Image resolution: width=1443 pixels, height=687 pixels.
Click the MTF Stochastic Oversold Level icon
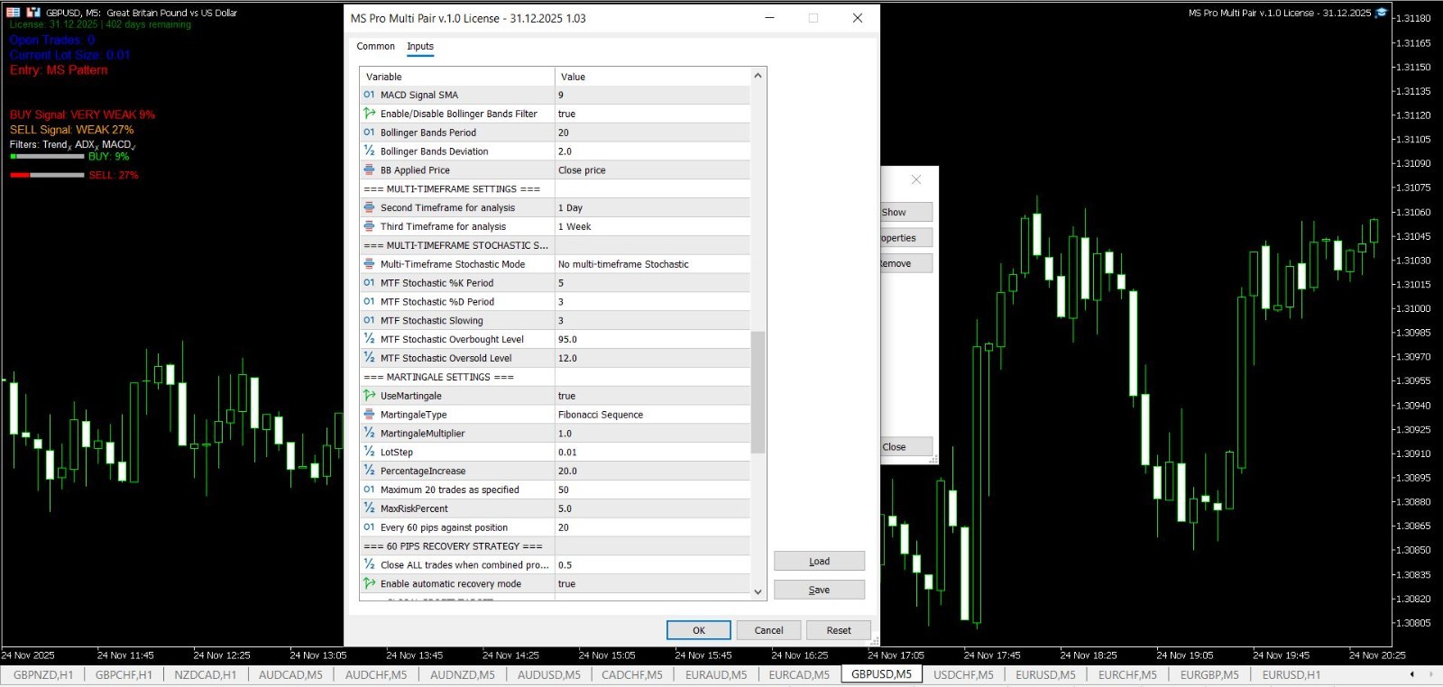click(x=369, y=358)
